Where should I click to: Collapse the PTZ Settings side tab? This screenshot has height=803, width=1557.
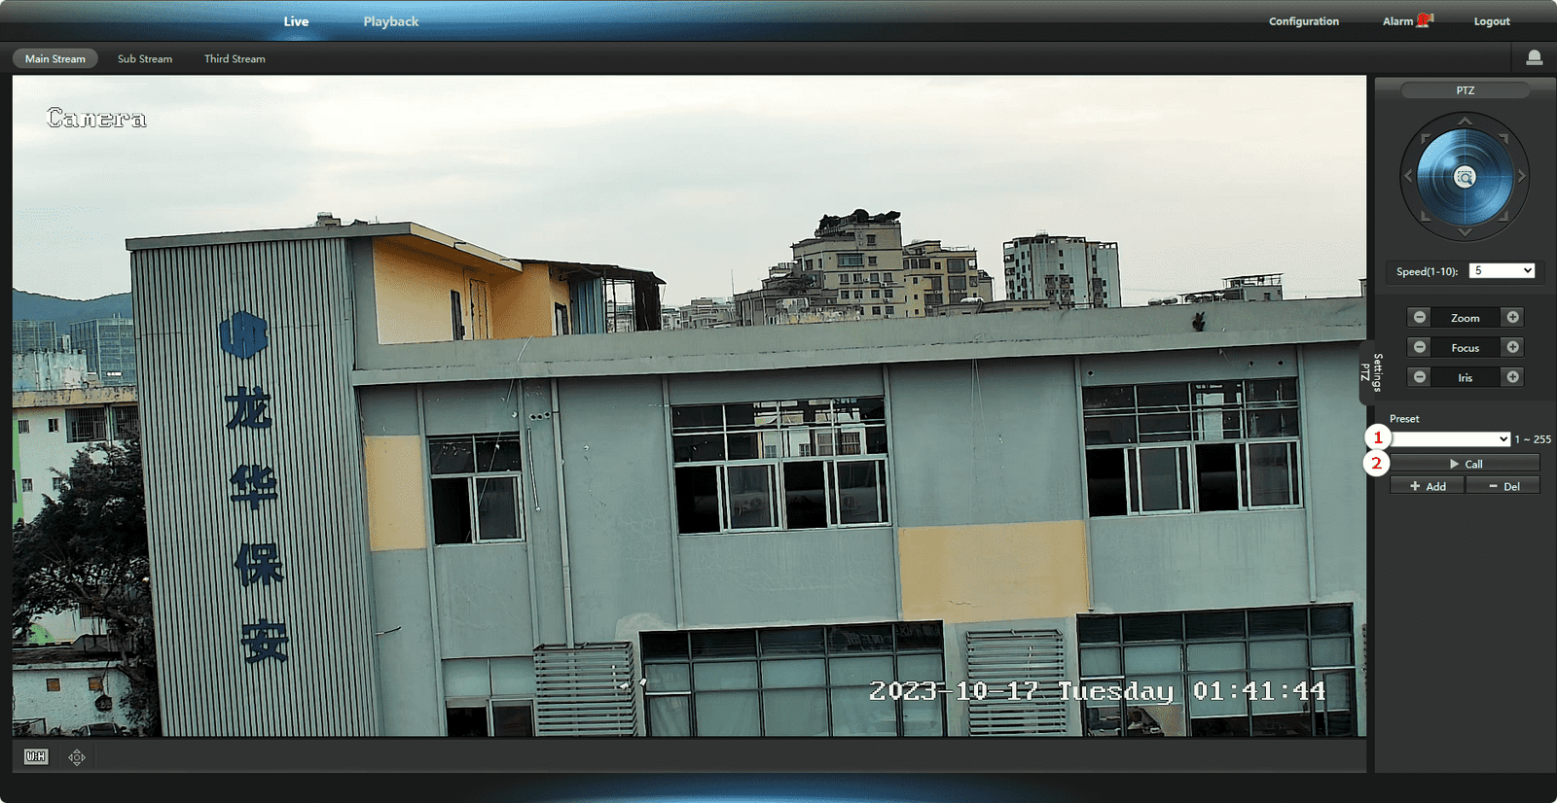(1370, 371)
